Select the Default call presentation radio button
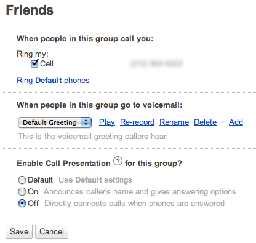Screen dimensions: 256x243 click(22, 180)
